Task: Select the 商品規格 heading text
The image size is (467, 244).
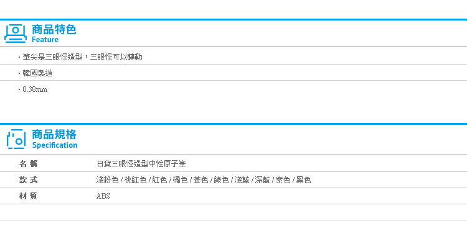Action: point(54,135)
